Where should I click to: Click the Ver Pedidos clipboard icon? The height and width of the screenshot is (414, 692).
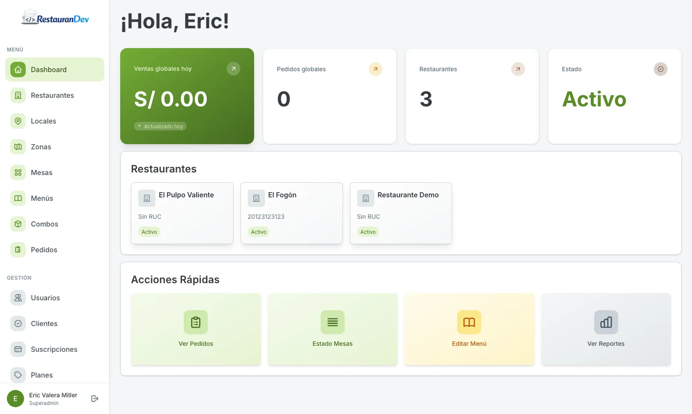195,322
